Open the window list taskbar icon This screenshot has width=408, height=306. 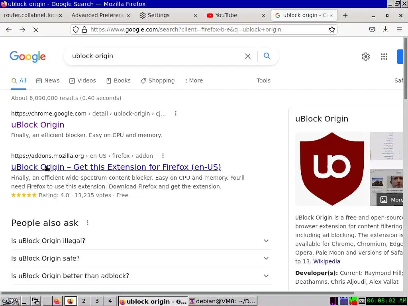pos(35,301)
